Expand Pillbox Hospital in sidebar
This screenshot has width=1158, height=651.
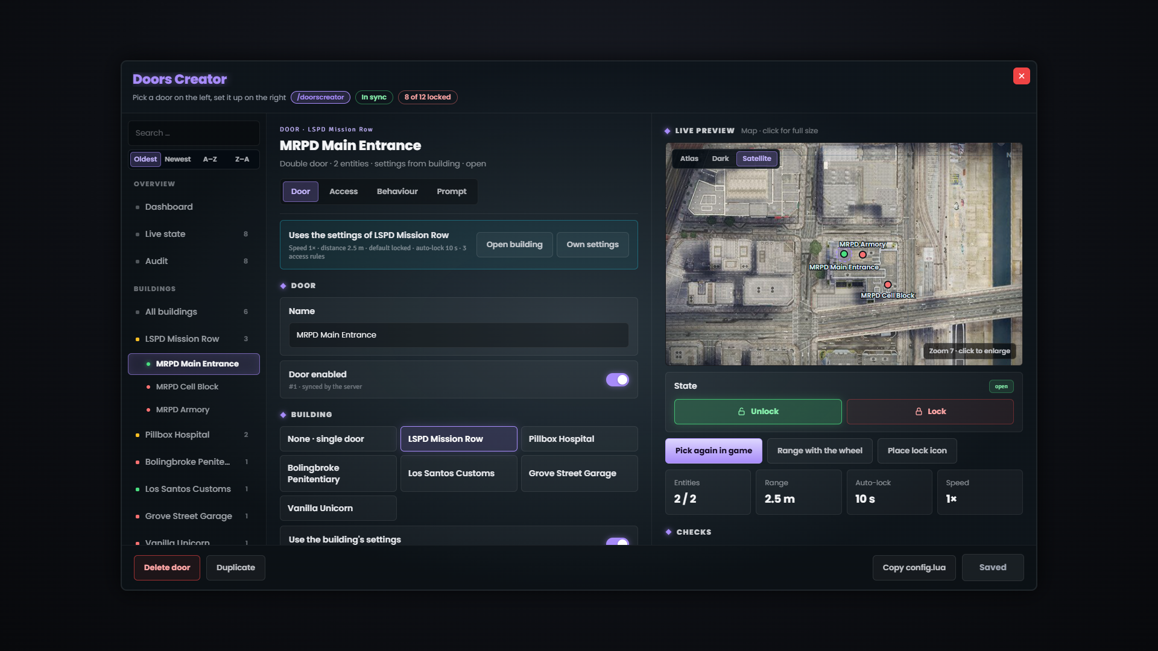pyautogui.click(x=194, y=435)
